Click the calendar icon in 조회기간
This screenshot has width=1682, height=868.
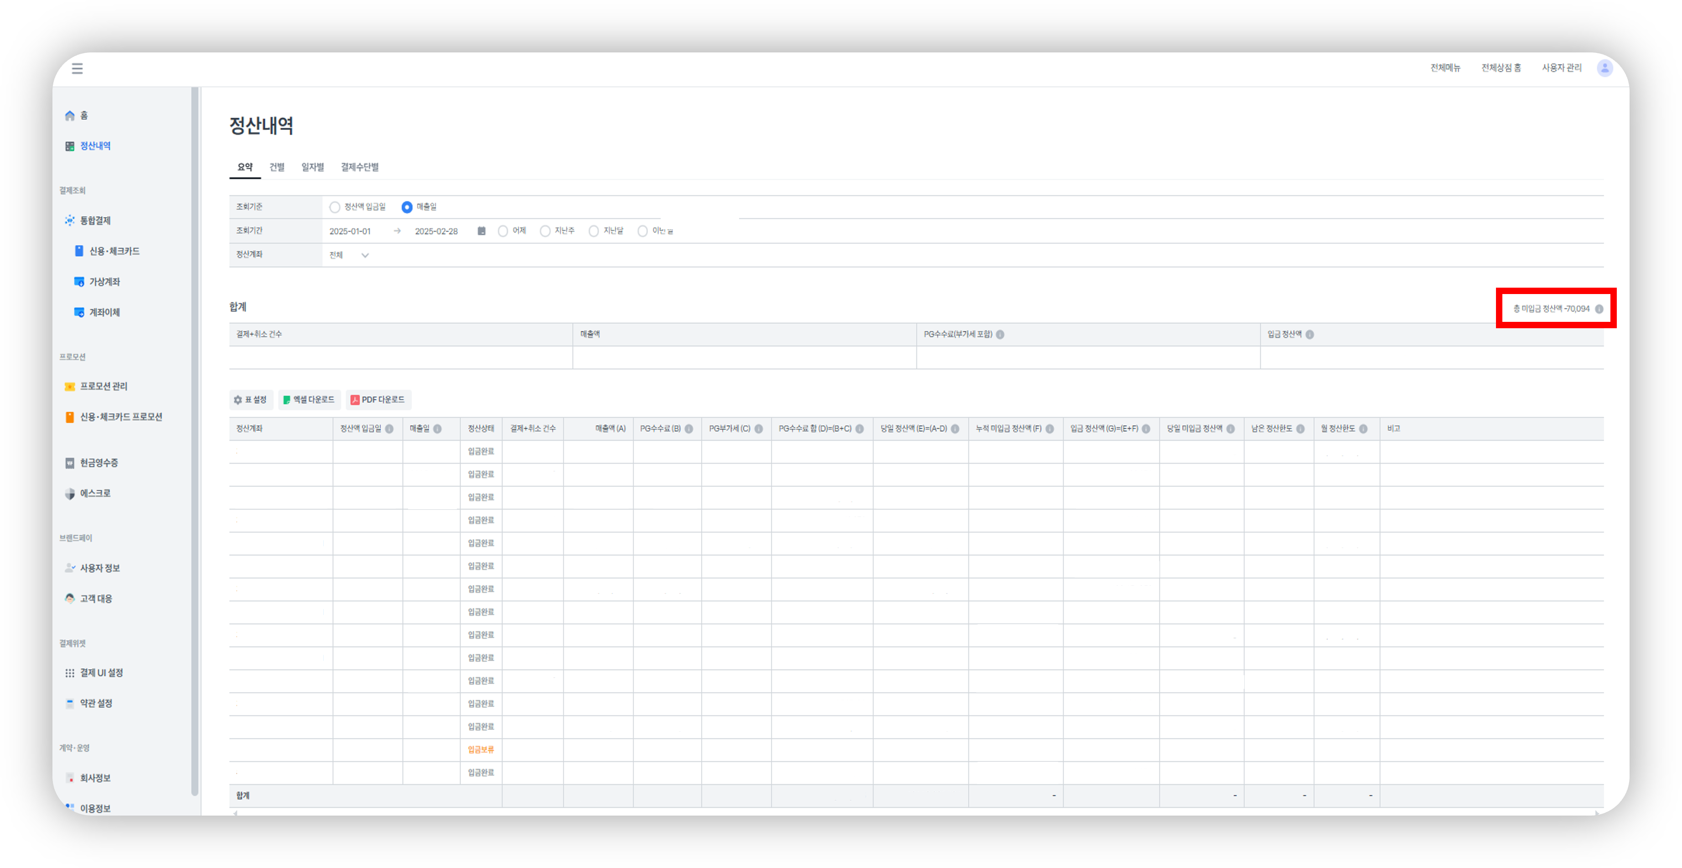[481, 231]
